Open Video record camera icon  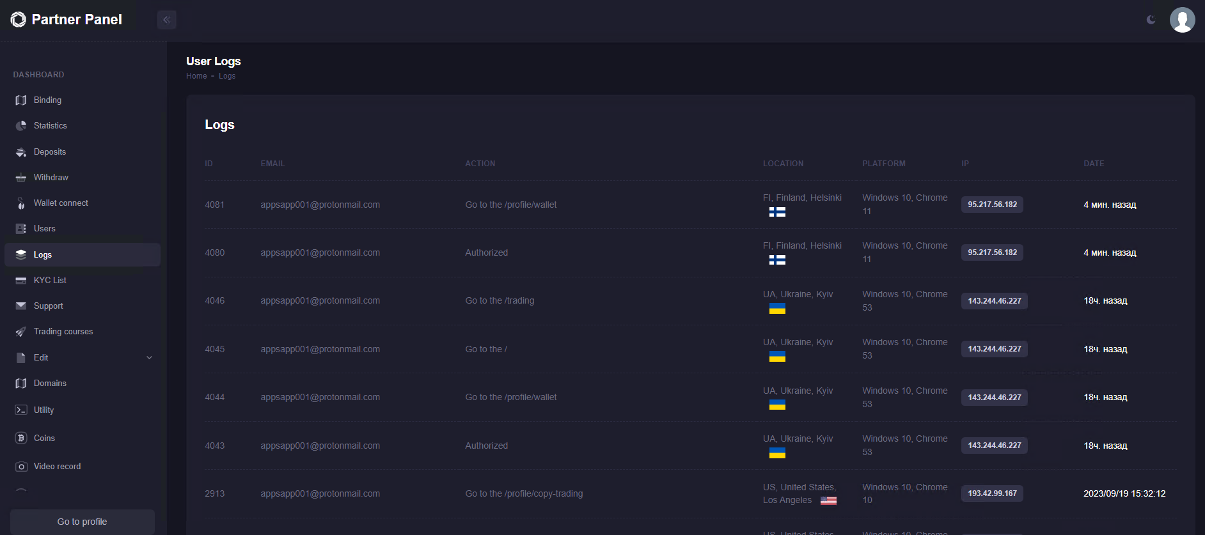point(21,467)
